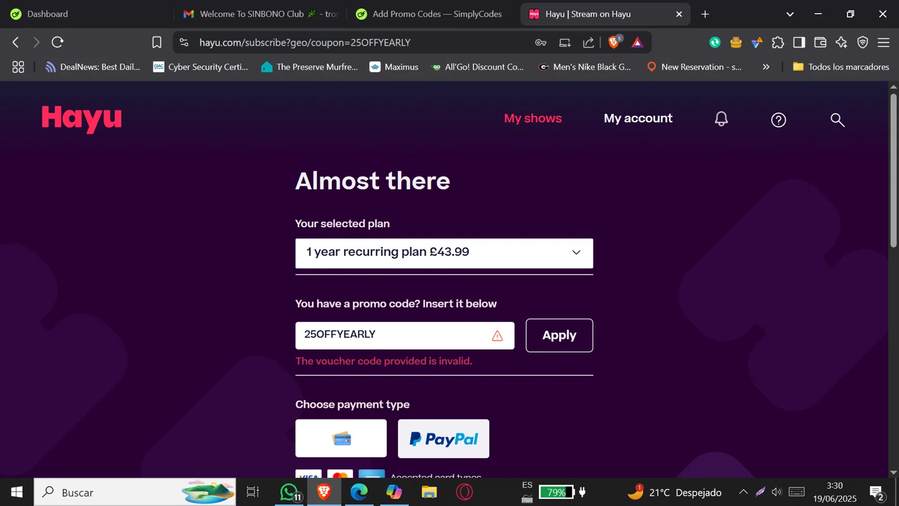Open New Reservation bookmark
The height and width of the screenshot is (506, 899).
(x=694, y=67)
